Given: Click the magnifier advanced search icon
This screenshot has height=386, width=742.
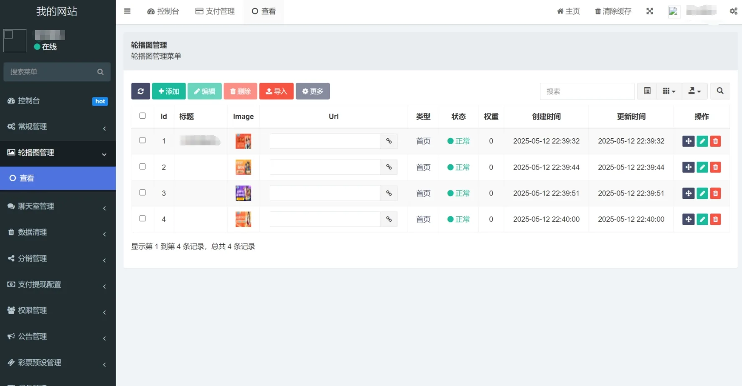Looking at the screenshot, I should point(720,91).
